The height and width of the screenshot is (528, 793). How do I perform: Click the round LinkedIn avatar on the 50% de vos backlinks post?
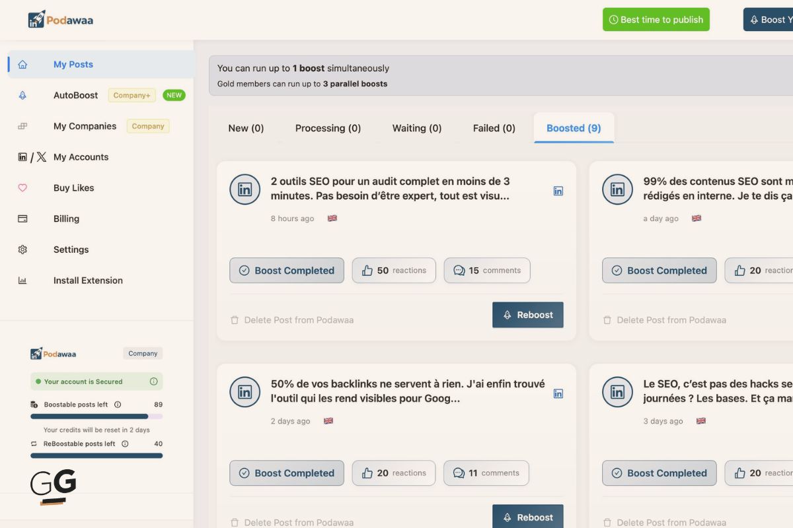point(245,392)
